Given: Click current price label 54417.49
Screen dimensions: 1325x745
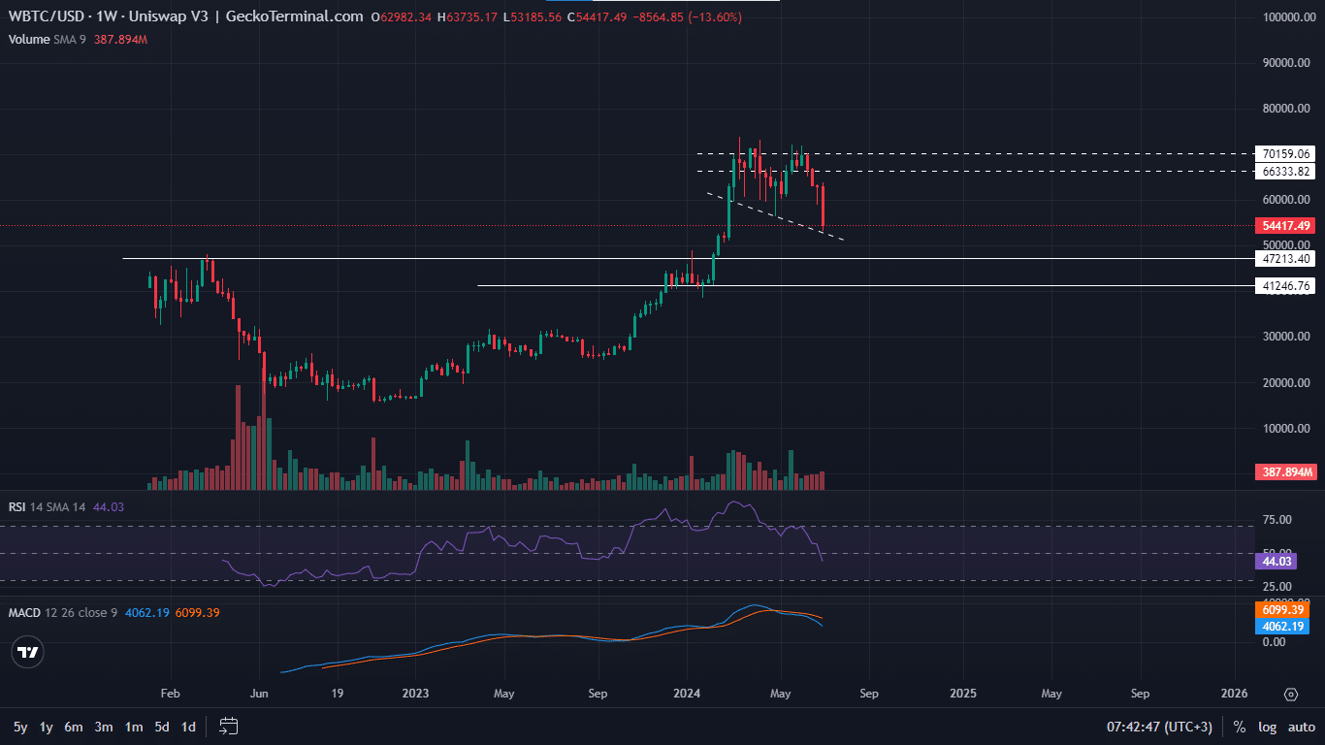Looking at the screenshot, I should [1284, 226].
